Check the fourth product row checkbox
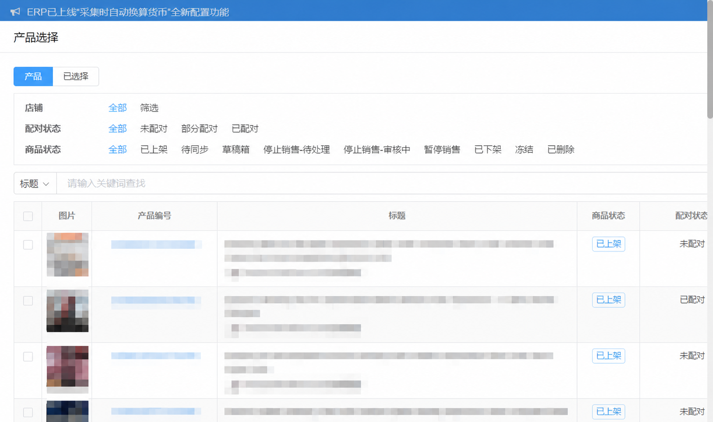This screenshot has width=713, height=422. click(28, 412)
